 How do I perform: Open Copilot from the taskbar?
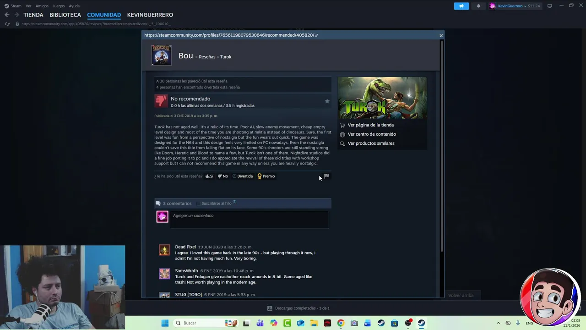tap(273, 323)
